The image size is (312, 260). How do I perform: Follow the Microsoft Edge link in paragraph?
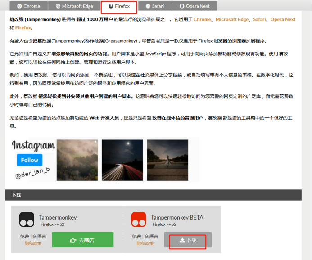click(232, 19)
